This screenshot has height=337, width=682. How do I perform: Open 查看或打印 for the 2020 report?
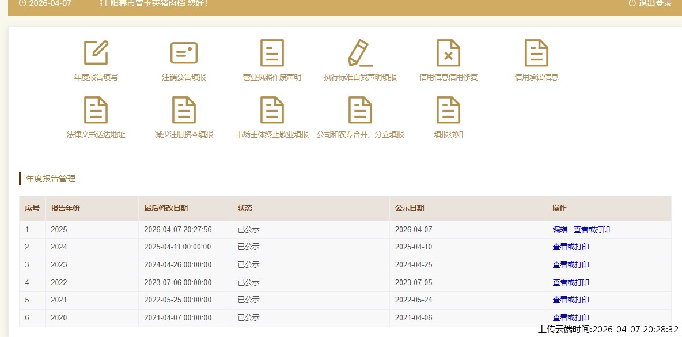[571, 317]
